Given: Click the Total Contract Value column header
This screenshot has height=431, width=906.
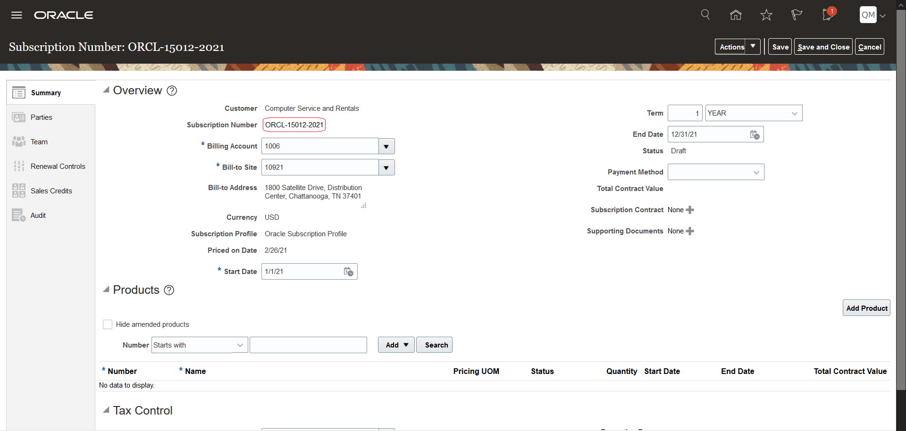Looking at the screenshot, I should (x=850, y=371).
